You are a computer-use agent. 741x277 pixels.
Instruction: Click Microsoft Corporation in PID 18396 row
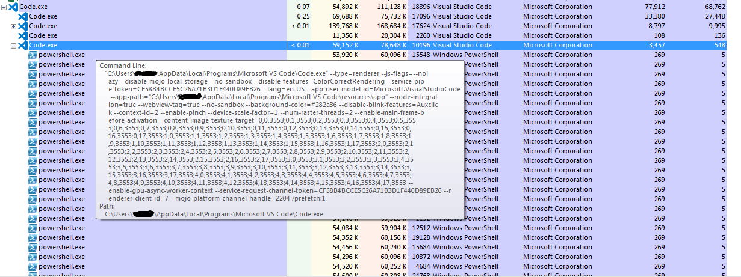[x=557, y=7]
